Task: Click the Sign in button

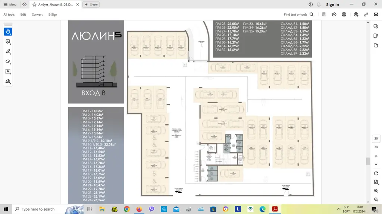Action: 332,4
